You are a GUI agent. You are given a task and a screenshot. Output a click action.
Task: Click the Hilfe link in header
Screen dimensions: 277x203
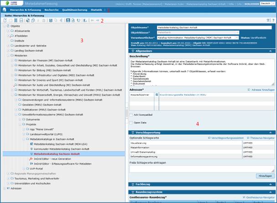pos(231,4)
